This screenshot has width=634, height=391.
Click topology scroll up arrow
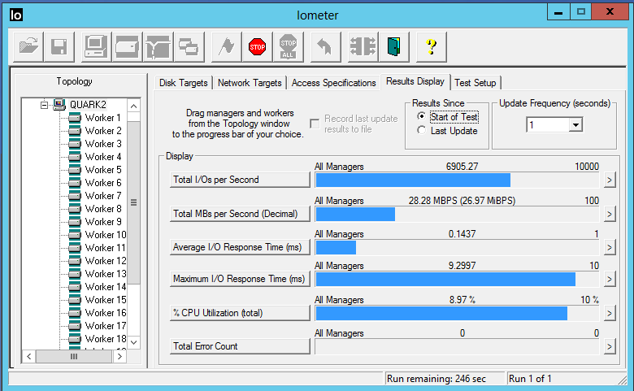[134, 106]
